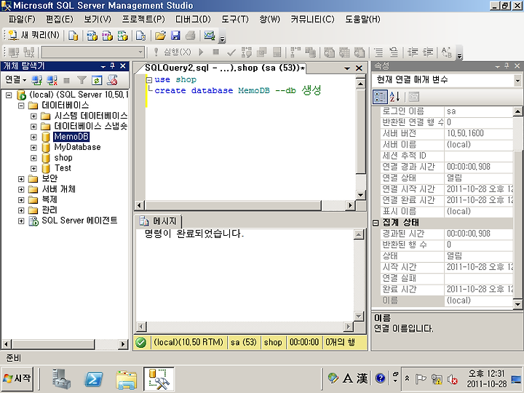Screen dimensions: 524x393
Task: Open PowerShell from the taskbar
Action: (94, 379)
